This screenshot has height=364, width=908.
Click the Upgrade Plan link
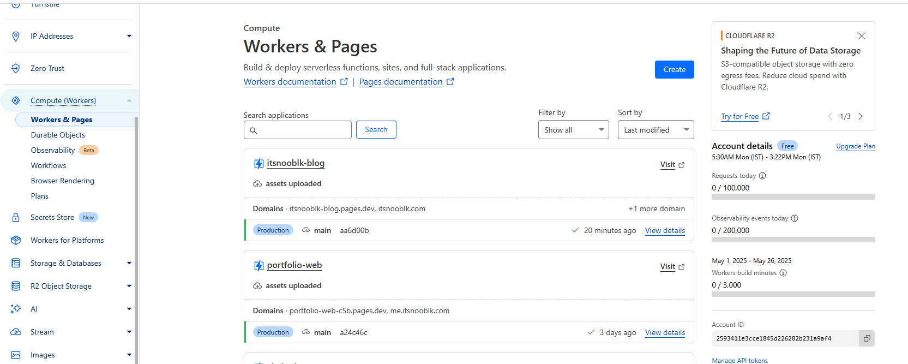point(856,146)
